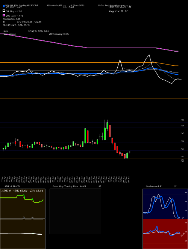This screenshot has width=188, height=249.
Task: Select the '50 Day - 1.33' legend text
Action: (14, 11)
